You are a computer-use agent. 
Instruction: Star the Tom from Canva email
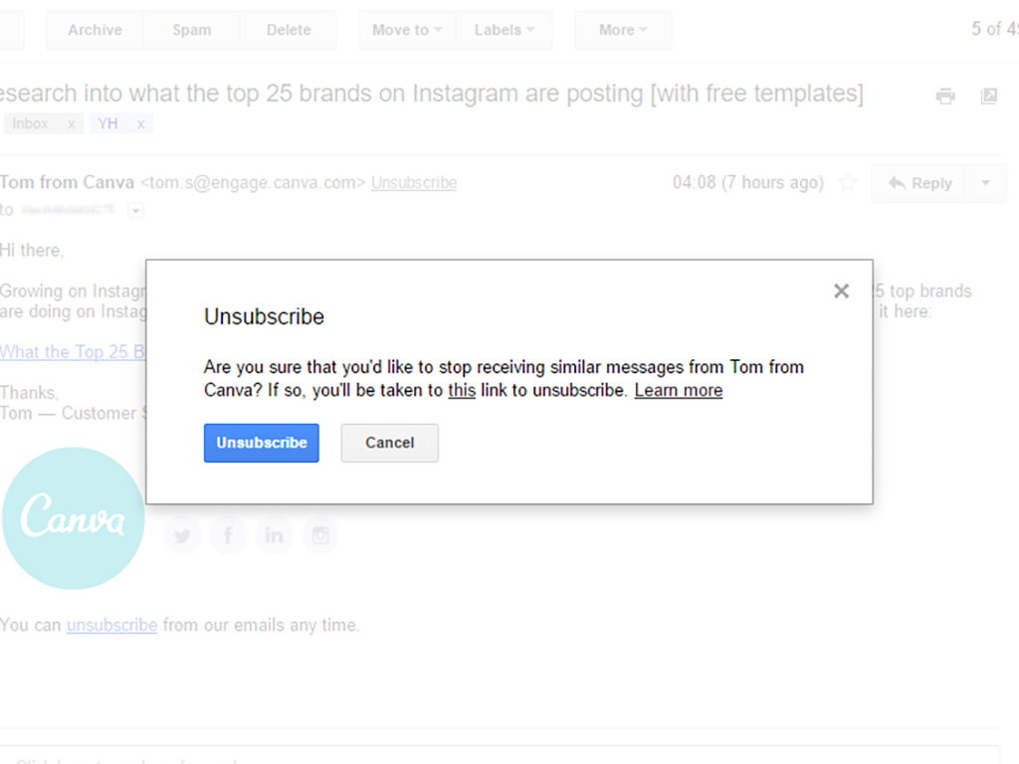pos(848,183)
